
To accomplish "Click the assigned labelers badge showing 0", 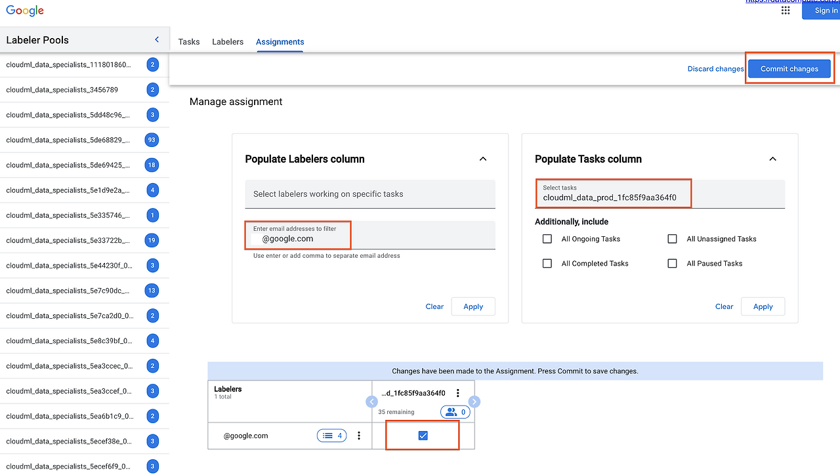I will tap(457, 412).
